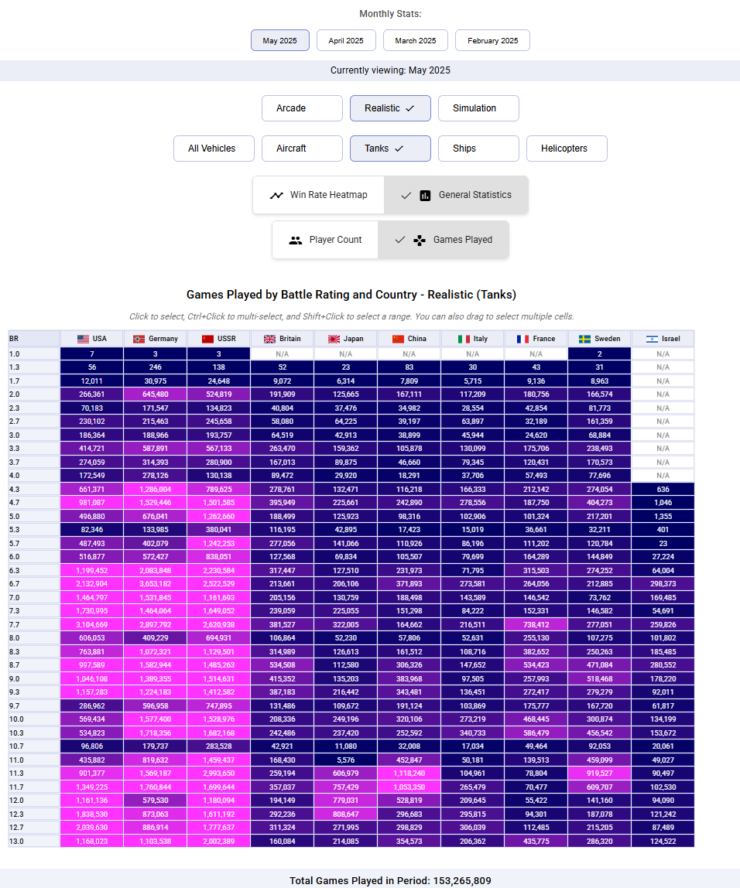The image size is (740, 888).
Task: Click the USSR flag icon in the header
Action: pos(208,339)
